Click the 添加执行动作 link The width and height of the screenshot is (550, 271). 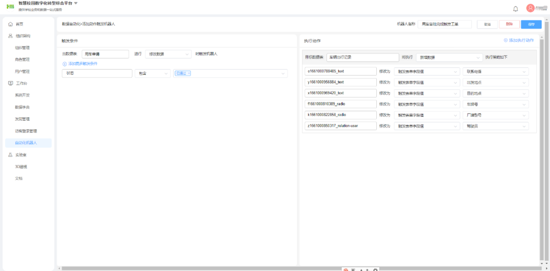pyautogui.click(x=518, y=40)
